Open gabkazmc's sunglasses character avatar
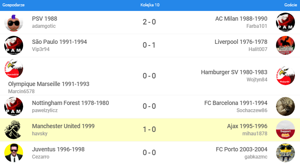 (285, 153)
